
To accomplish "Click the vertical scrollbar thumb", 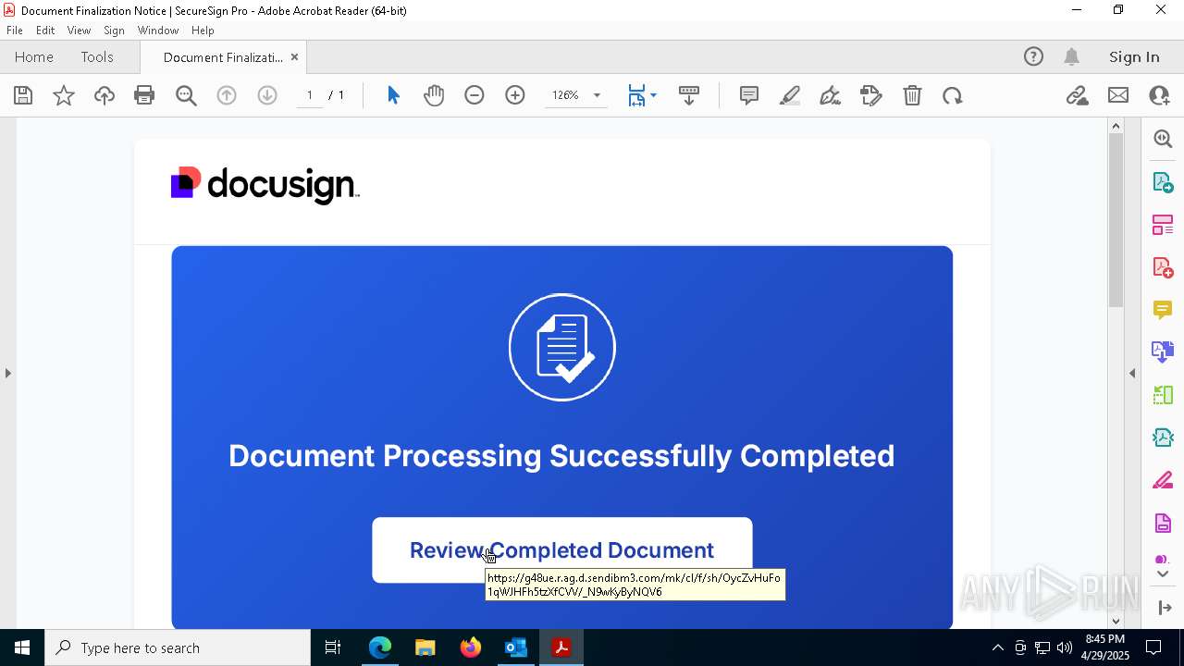I will [x=1116, y=220].
